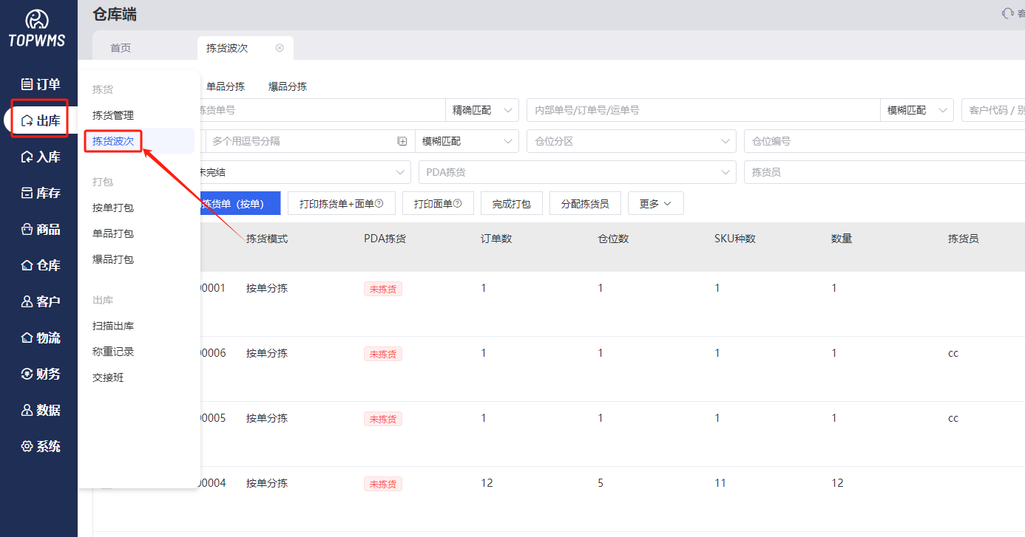Click the 仓库 sidebar icon
Viewport: 1025px width, 537px height.
pyautogui.click(x=27, y=265)
